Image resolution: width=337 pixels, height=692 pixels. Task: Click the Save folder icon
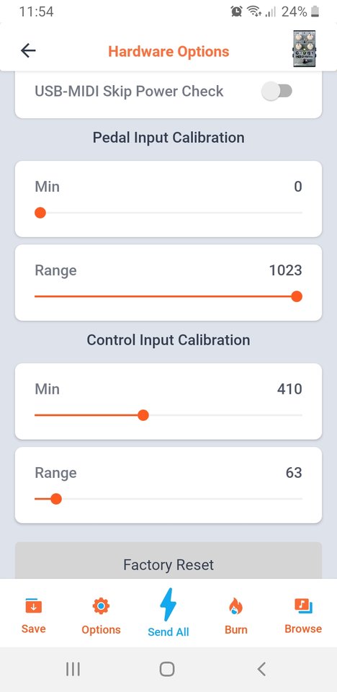pyautogui.click(x=34, y=606)
